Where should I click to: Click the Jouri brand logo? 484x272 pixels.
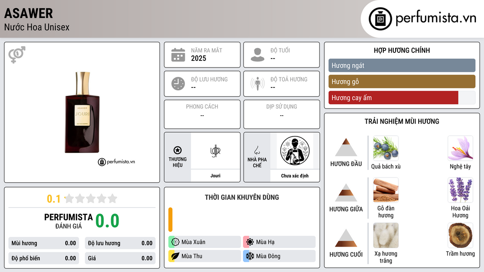click(216, 151)
